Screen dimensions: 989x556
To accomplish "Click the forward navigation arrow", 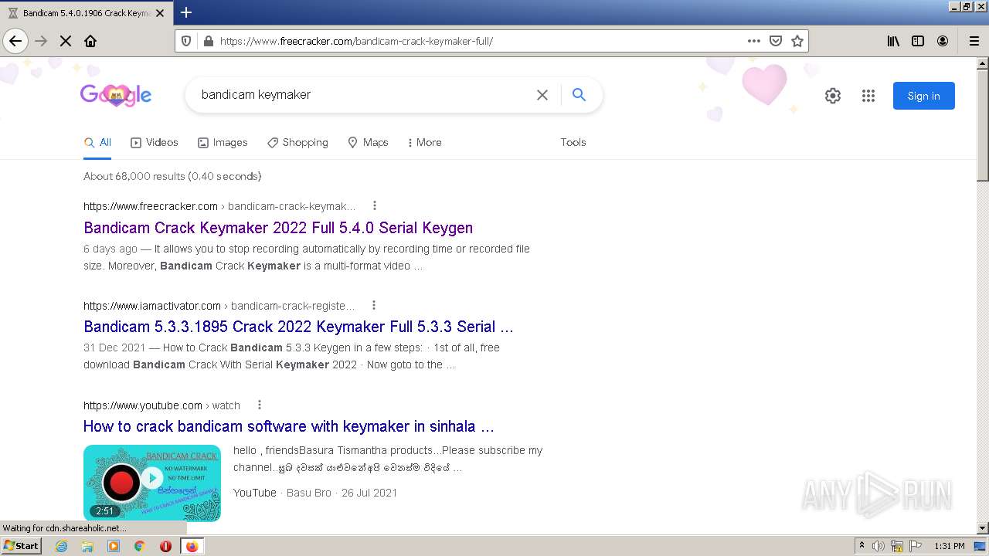I will click(41, 41).
